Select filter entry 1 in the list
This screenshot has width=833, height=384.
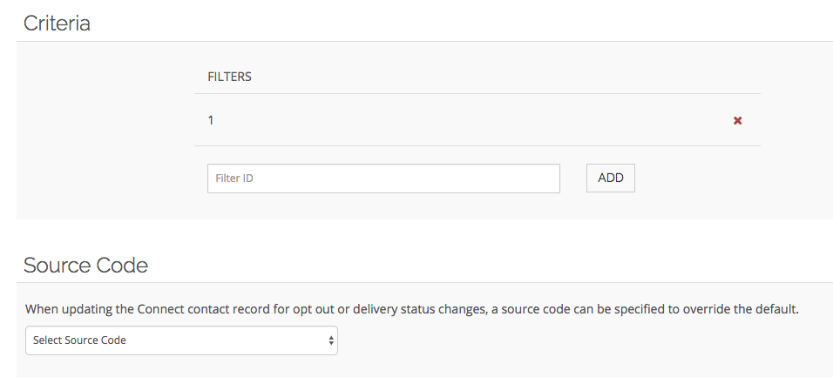(211, 120)
